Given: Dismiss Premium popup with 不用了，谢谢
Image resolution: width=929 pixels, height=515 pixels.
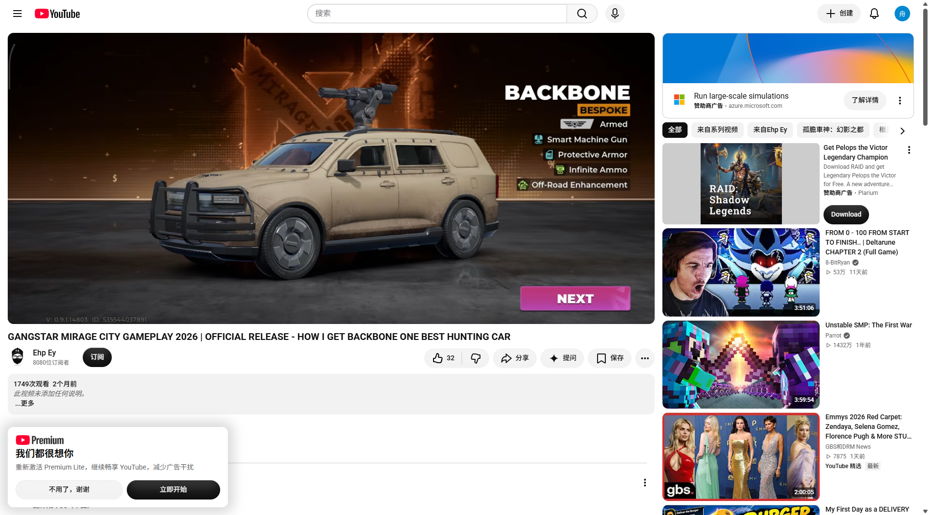Looking at the screenshot, I should click(x=69, y=489).
